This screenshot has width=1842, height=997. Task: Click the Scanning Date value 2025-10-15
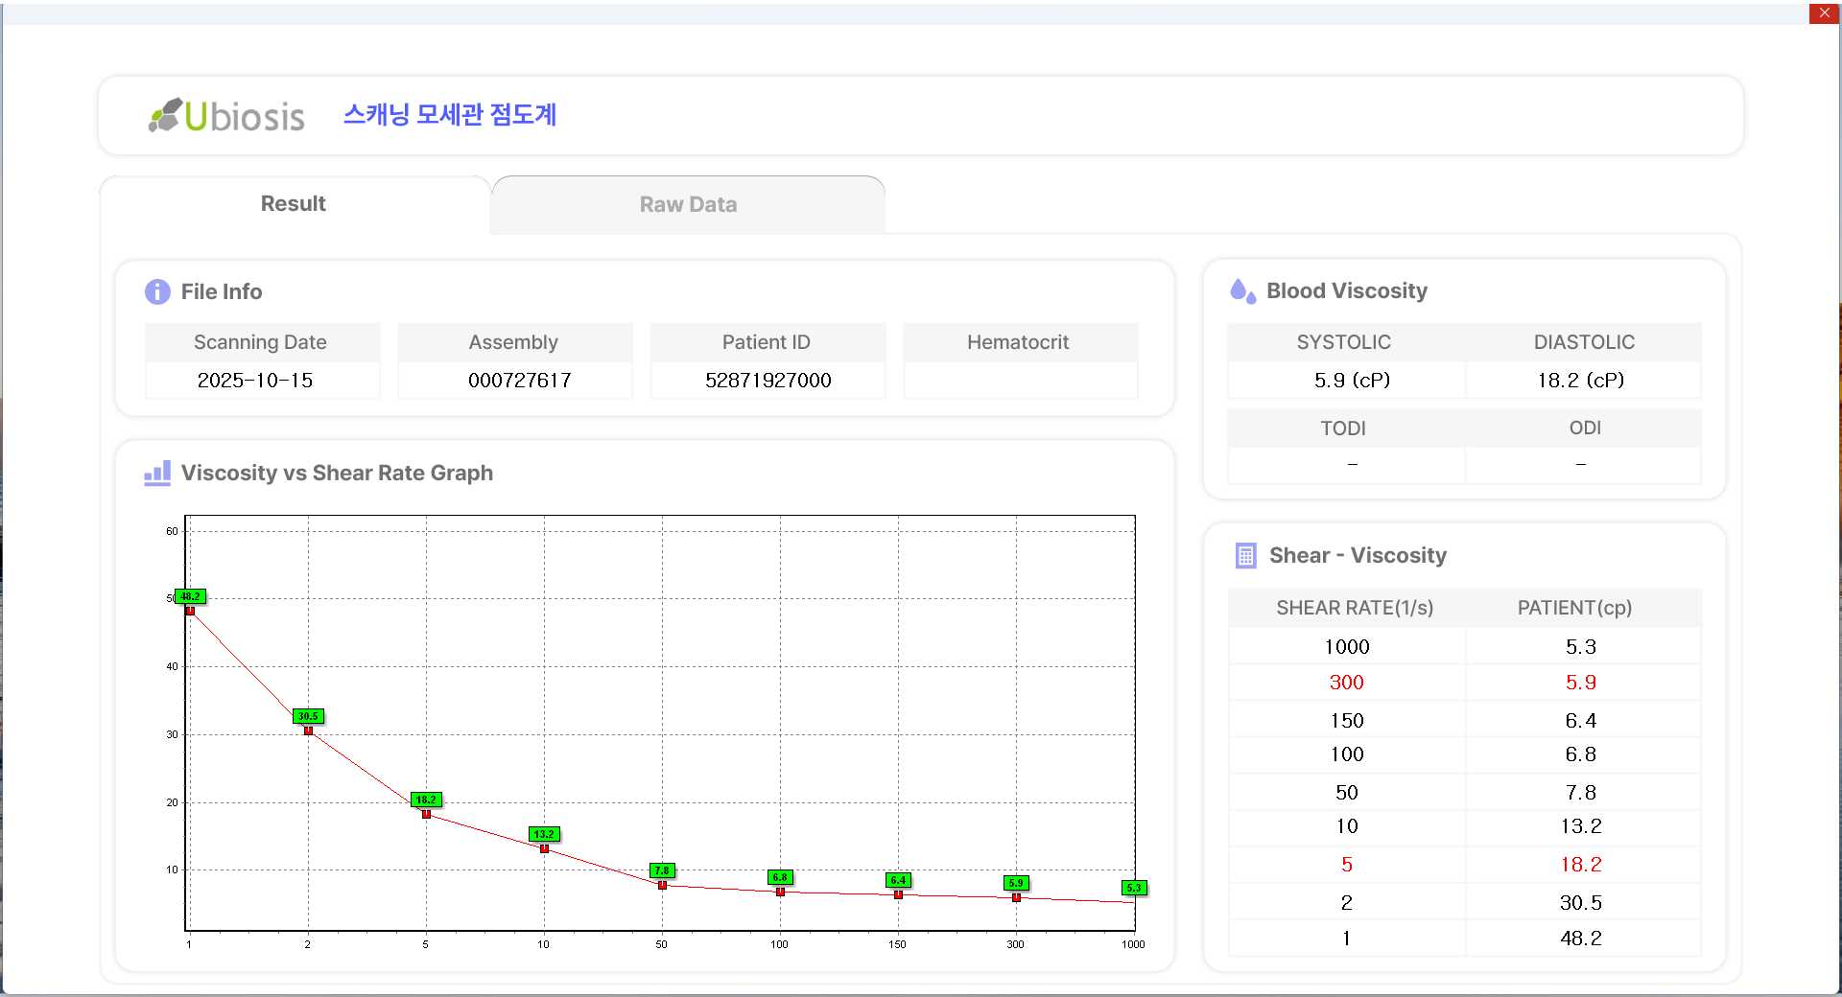click(x=255, y=381)
